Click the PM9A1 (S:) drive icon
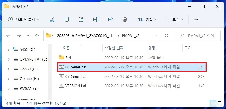 pyautogui.click(x=16, y=89)
